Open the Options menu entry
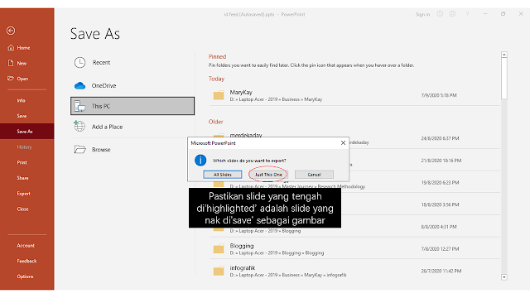 point(25,276)
